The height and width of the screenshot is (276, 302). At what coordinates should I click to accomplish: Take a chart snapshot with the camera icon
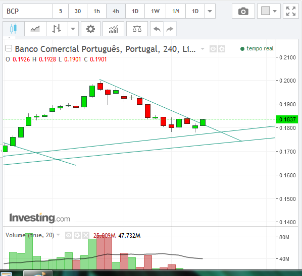pos(243,11)
